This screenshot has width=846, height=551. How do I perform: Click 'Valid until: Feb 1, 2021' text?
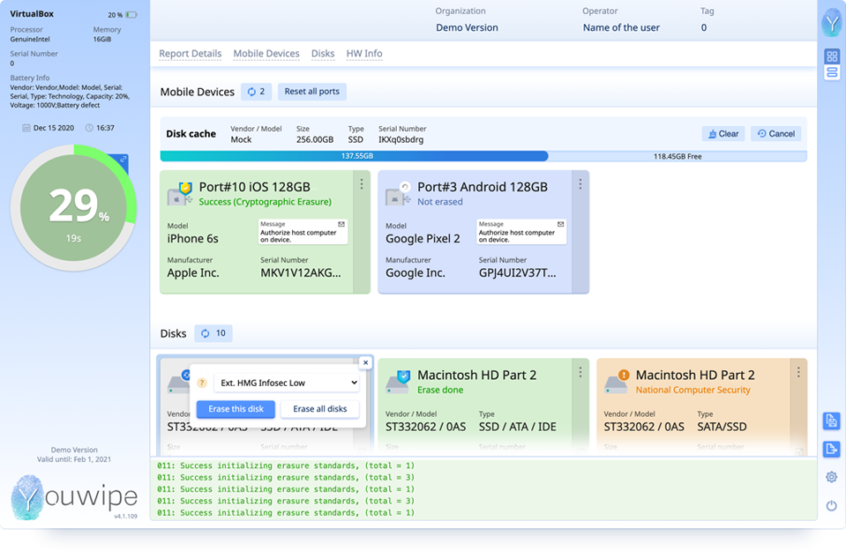(x=74, y=459)
